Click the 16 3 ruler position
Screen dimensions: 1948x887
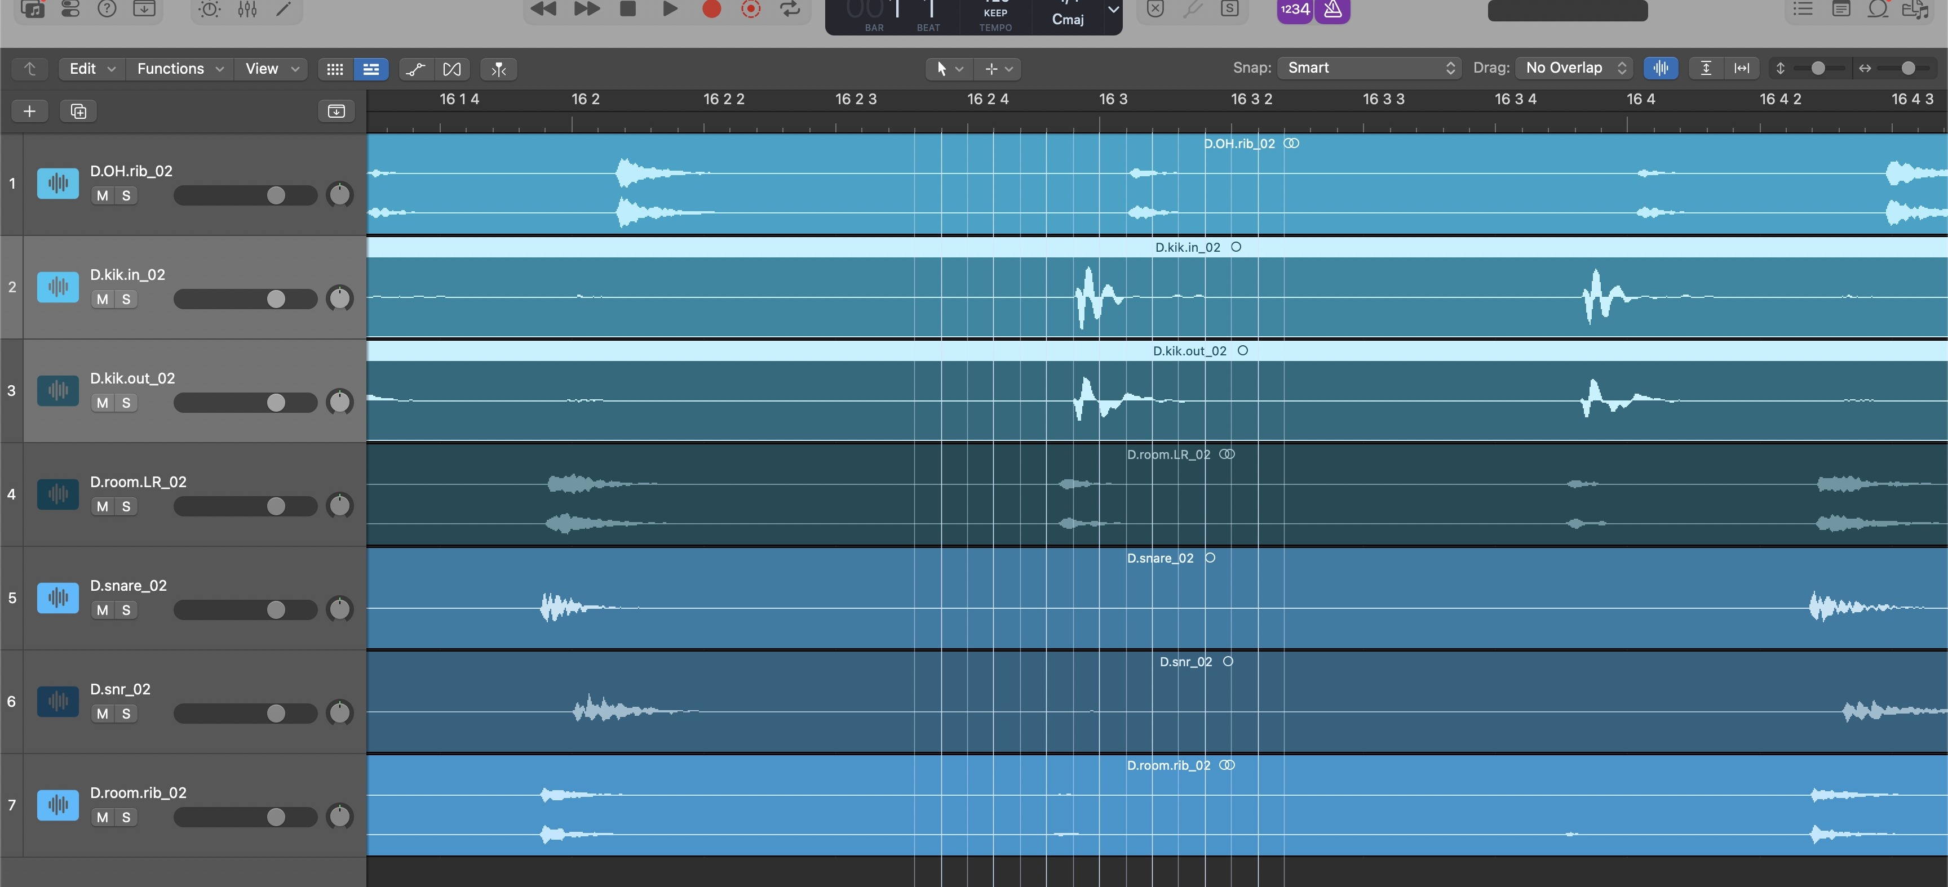(x=1113, y=99)
